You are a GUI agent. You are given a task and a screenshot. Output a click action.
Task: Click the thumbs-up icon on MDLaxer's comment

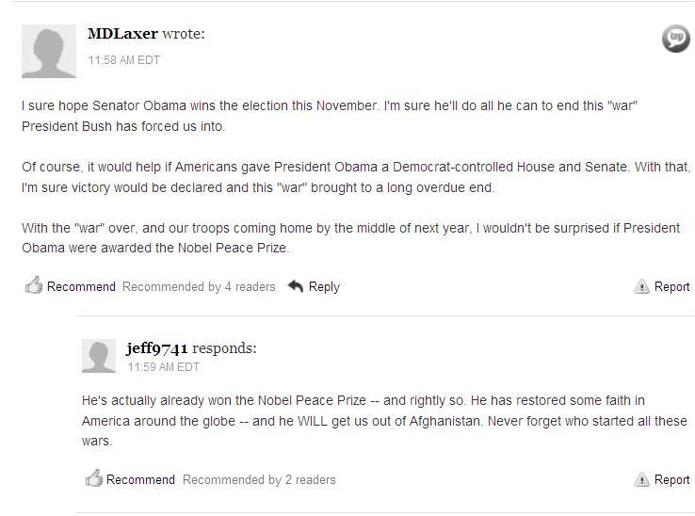coord(33,285)
